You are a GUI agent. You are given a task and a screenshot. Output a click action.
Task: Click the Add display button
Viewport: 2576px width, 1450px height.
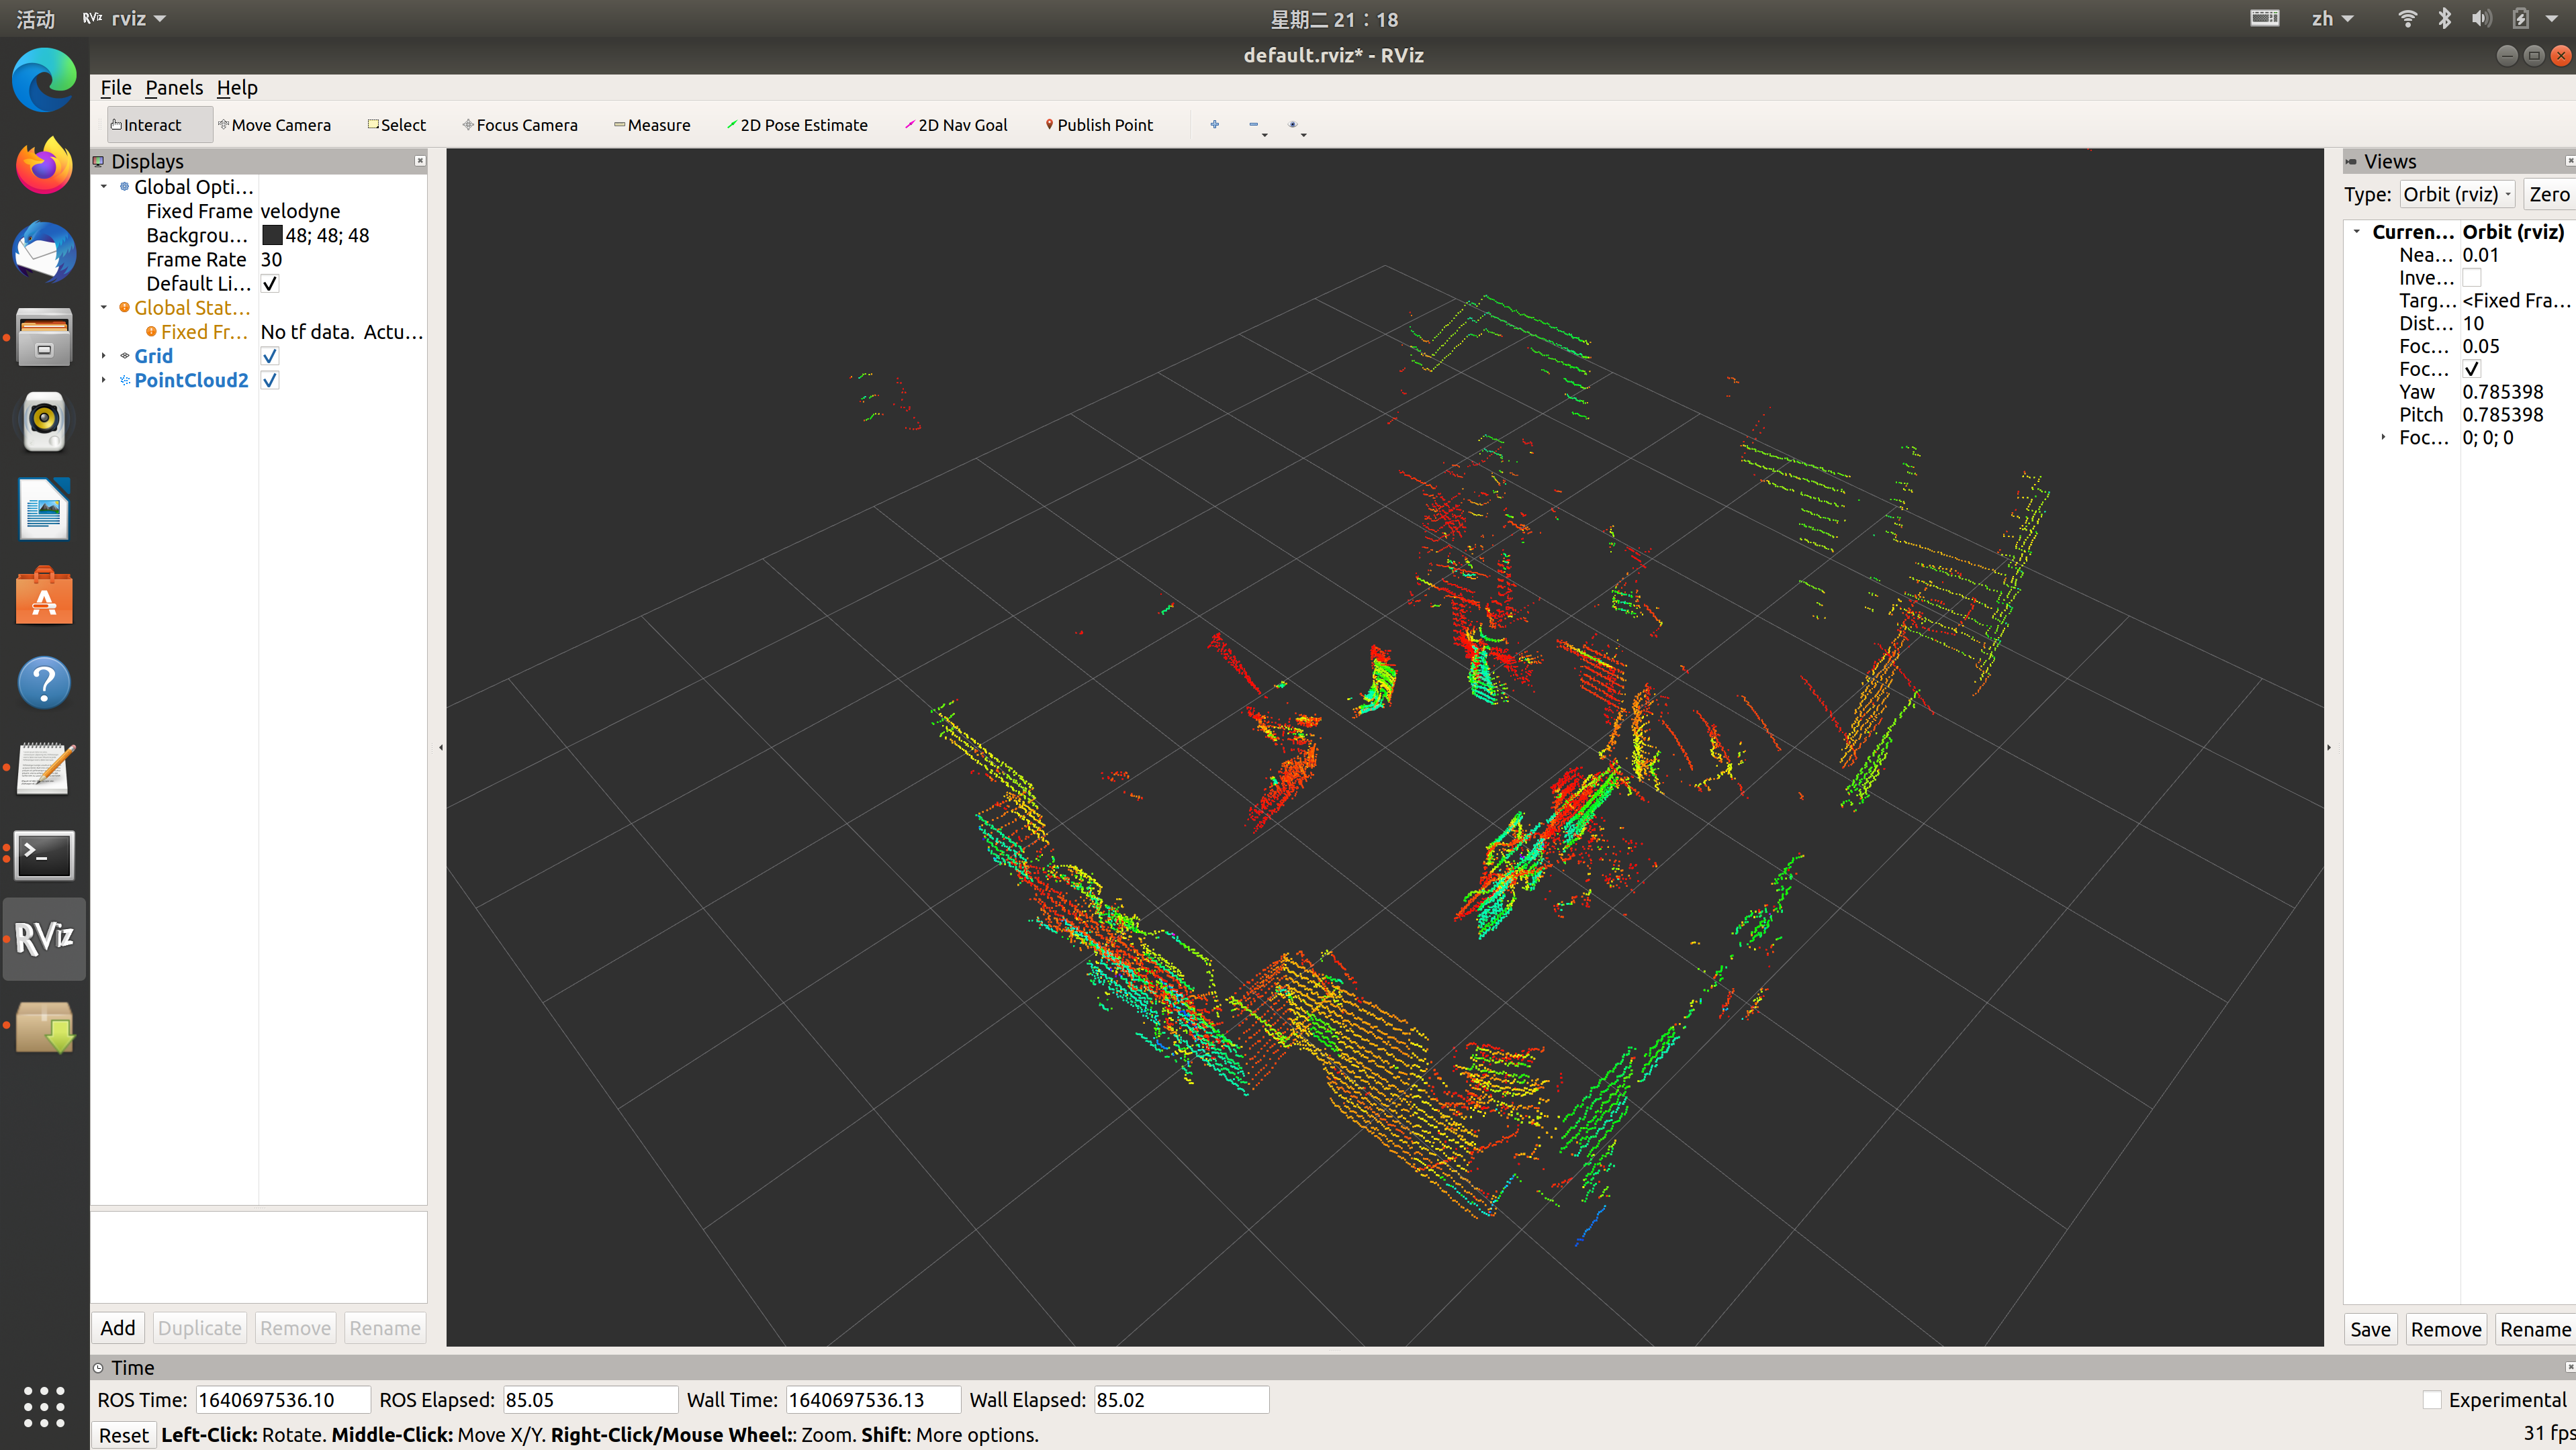click(117, 1327)
